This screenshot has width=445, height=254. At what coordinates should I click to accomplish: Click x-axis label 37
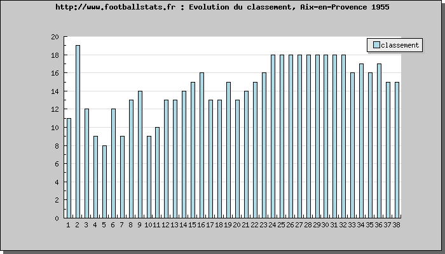[387, 225]
